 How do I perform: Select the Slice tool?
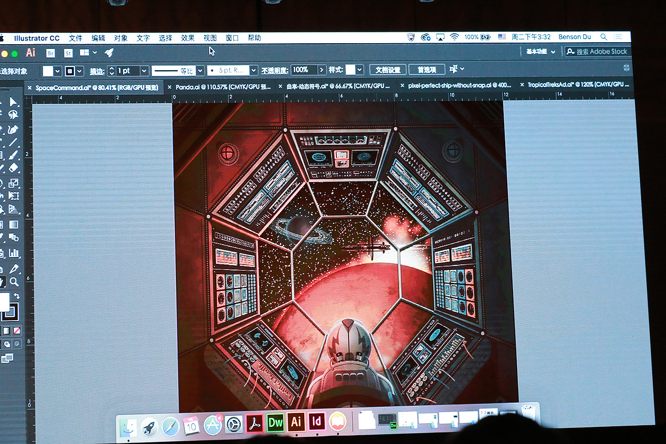(14, 269)
